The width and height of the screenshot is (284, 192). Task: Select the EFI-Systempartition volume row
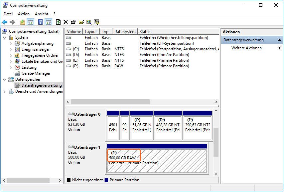tap(142, 43)
